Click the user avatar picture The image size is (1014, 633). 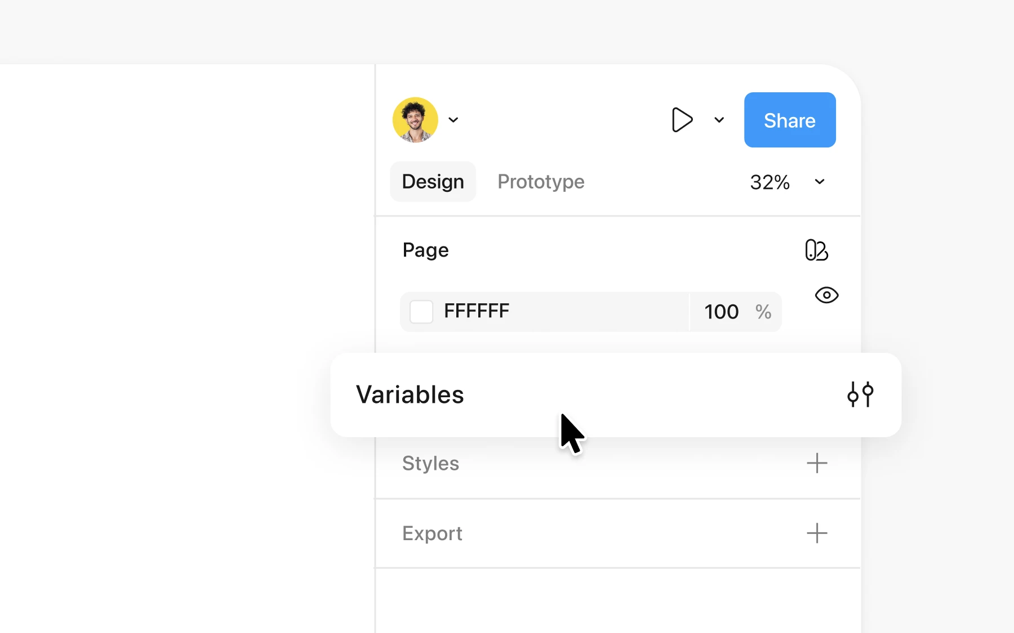(415, 120)
